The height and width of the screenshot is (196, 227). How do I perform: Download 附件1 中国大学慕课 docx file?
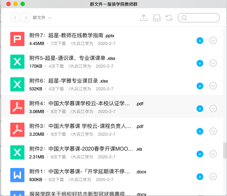(x=200, y=177)
